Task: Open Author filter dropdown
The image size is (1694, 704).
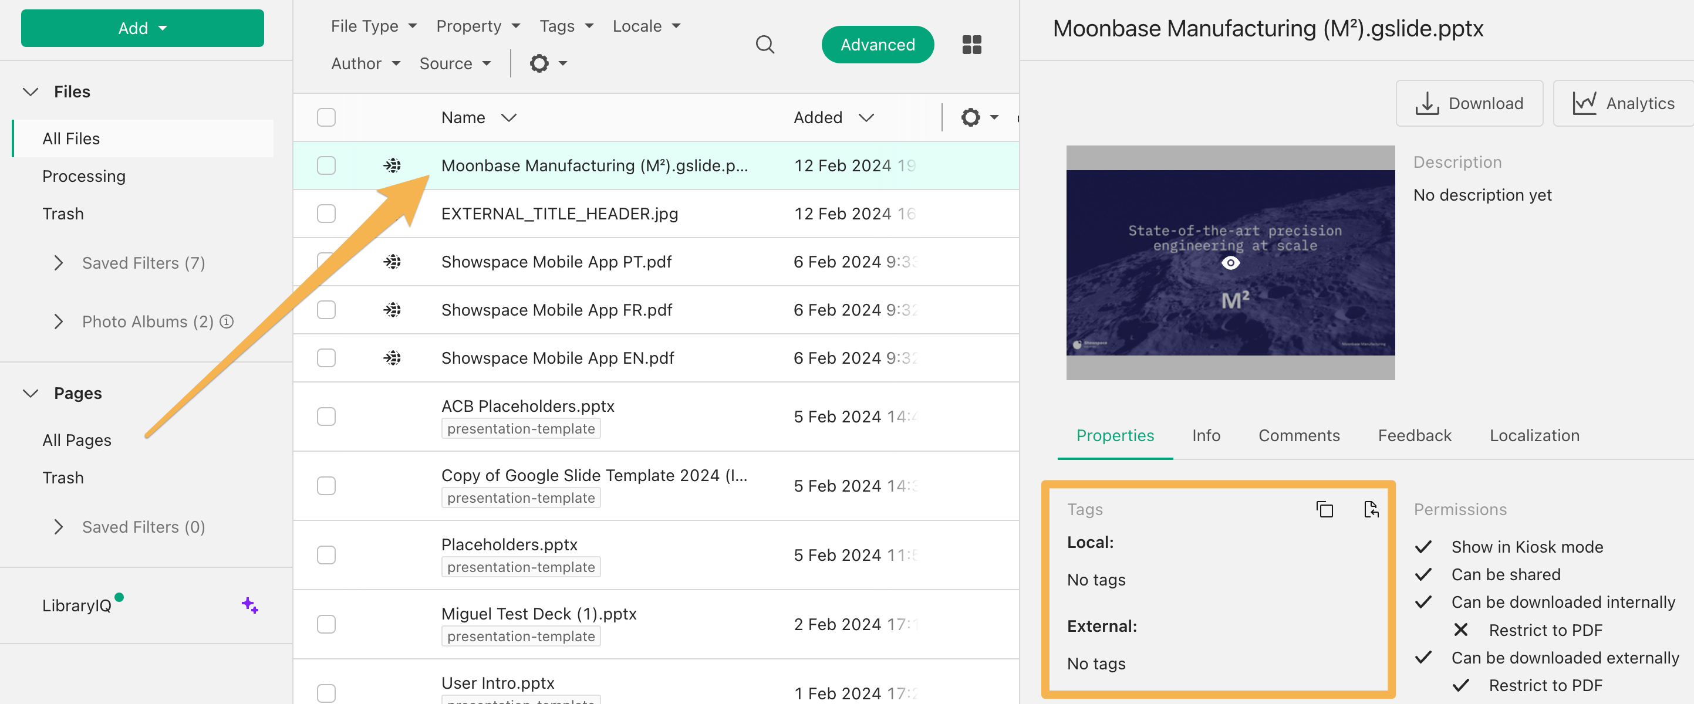Action: coord(366,63)
